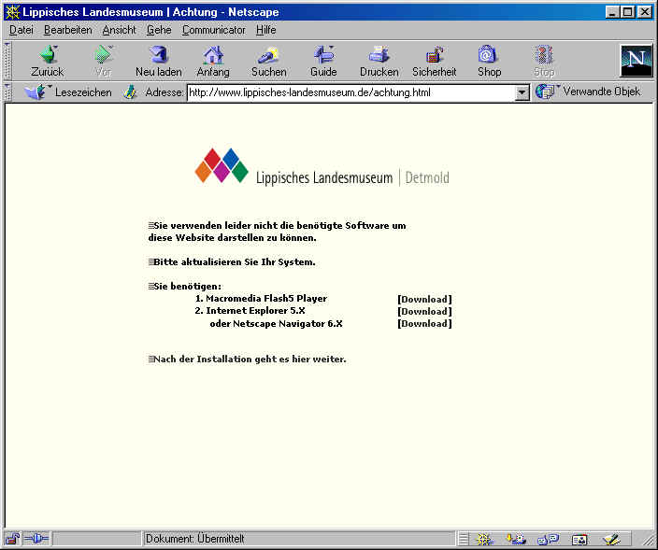Open Newsgroups from the component bar

pos(548,539)
